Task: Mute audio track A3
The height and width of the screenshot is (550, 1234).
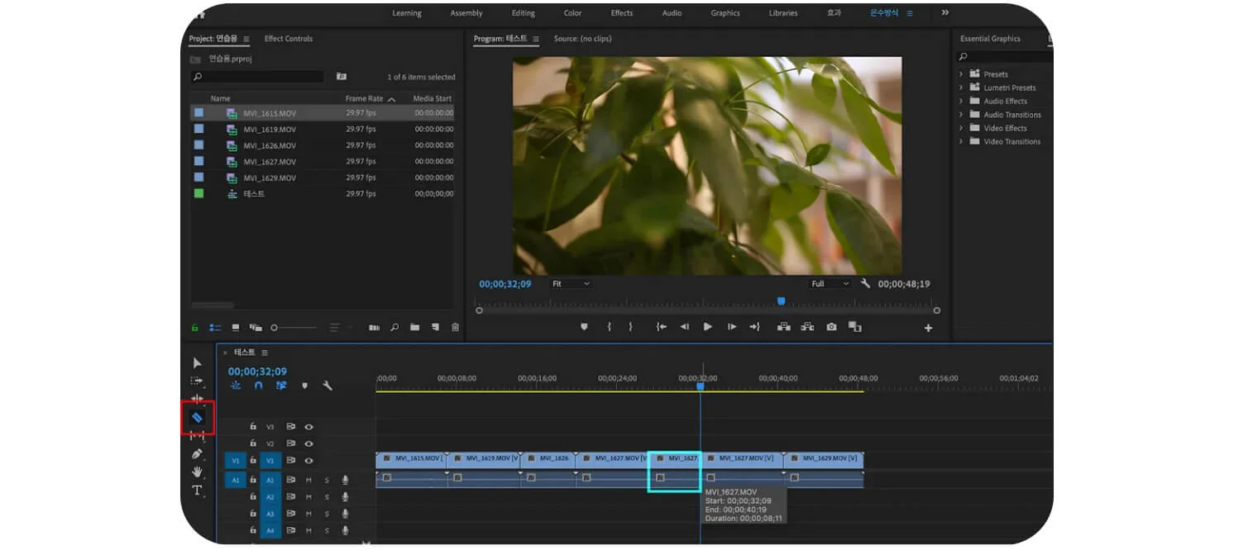Action: [x=308, y=514]
